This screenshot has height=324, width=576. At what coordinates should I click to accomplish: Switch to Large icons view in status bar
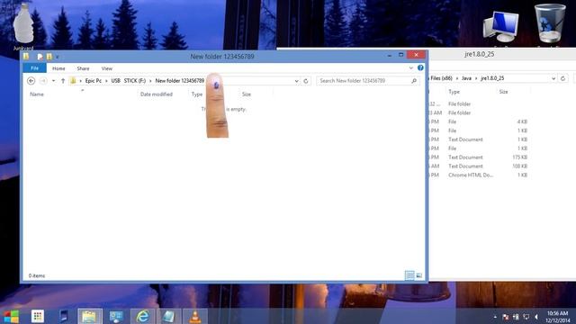click(419, 275)
